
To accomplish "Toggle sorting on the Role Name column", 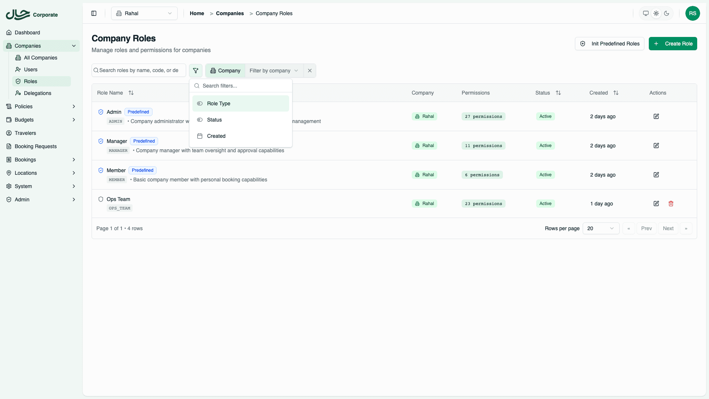I will pos(131,93).
